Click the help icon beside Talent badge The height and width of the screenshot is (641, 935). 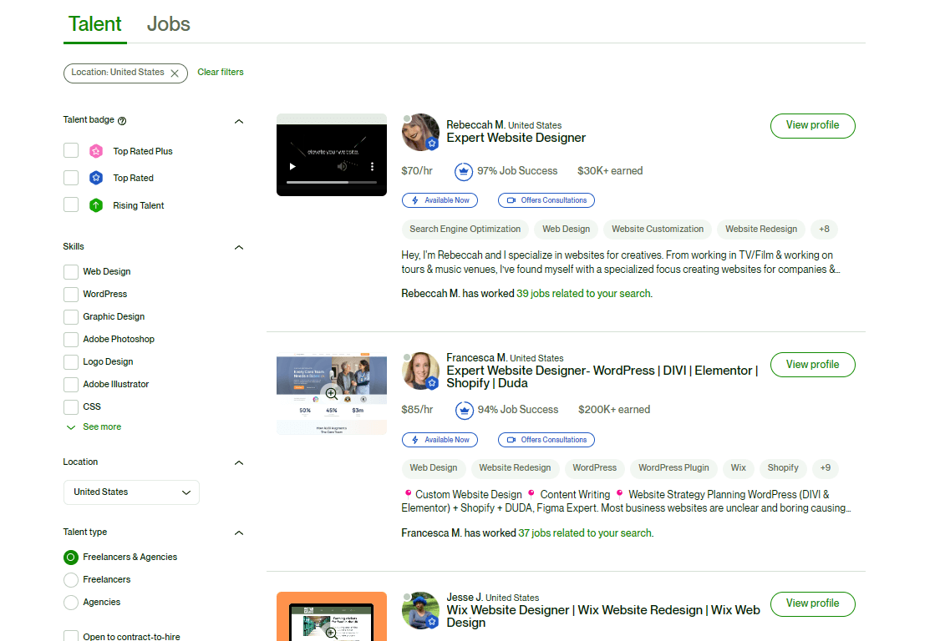pyautogui.click(x=122, y=121)
